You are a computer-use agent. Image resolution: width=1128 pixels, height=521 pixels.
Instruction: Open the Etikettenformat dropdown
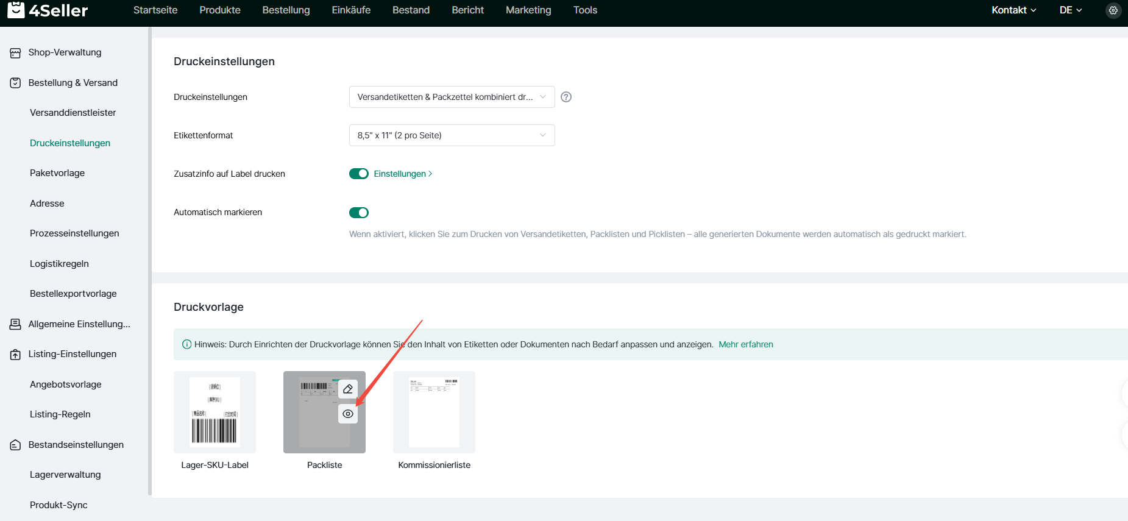click(452, 135)
